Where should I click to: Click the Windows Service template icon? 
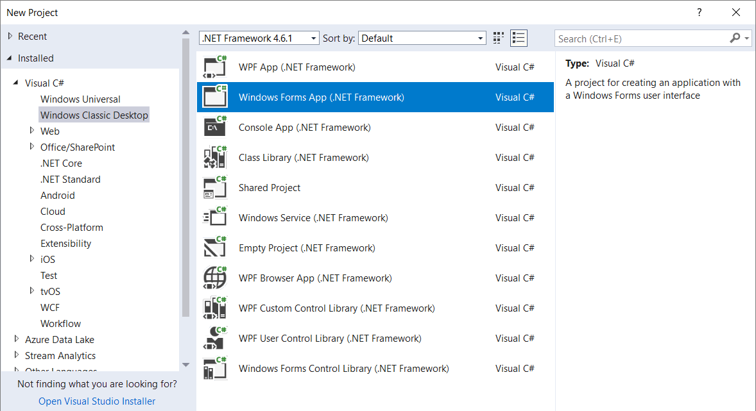(214, 217)
